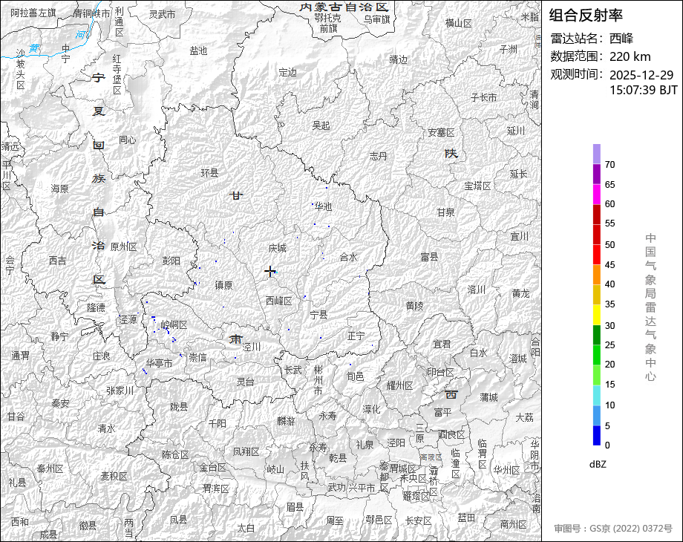Select the 原州区 label

123,246
